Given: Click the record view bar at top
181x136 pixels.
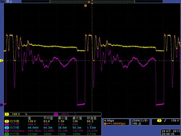Looking at the screenshot, I should (x=92, y=1).
